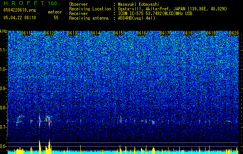Click the 0611 time marker
Image resolution: width=243 pixels, height=154 pixels.
tap(26, 33)
